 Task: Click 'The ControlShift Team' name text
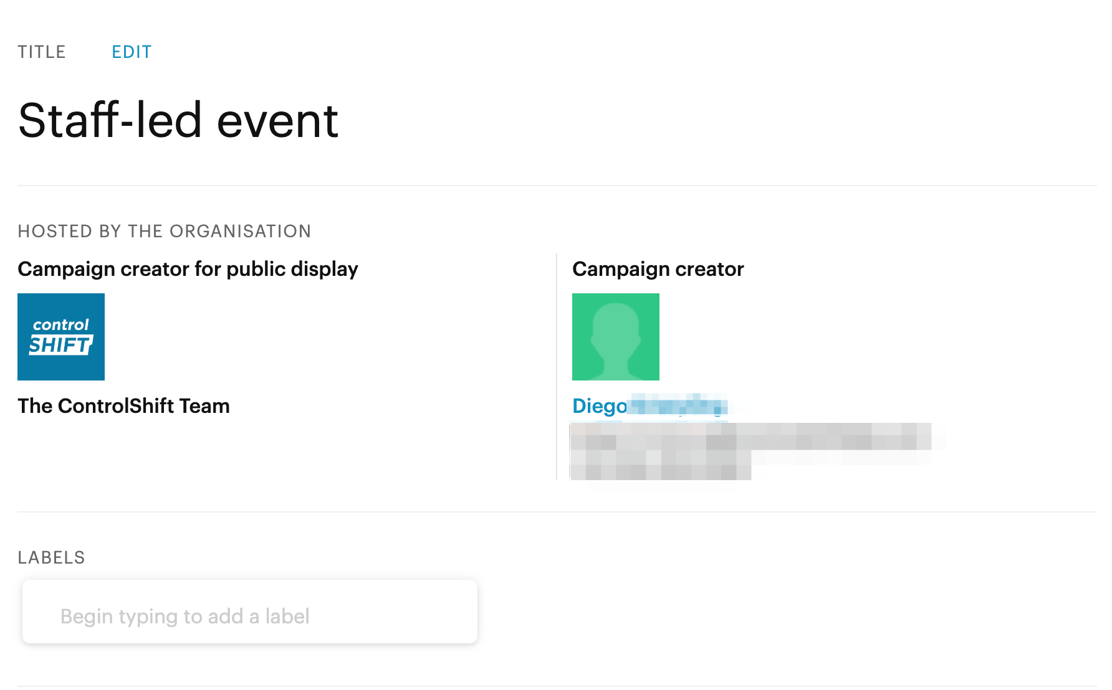pos(123,406)
